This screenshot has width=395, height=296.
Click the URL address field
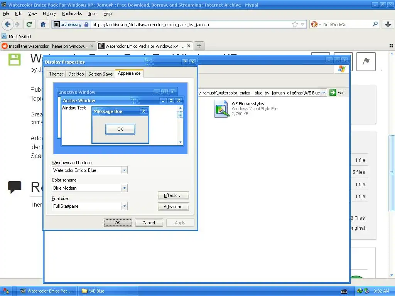191,24
